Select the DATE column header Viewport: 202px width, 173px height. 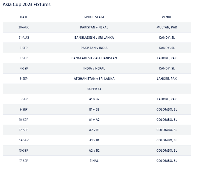(24, 17)
